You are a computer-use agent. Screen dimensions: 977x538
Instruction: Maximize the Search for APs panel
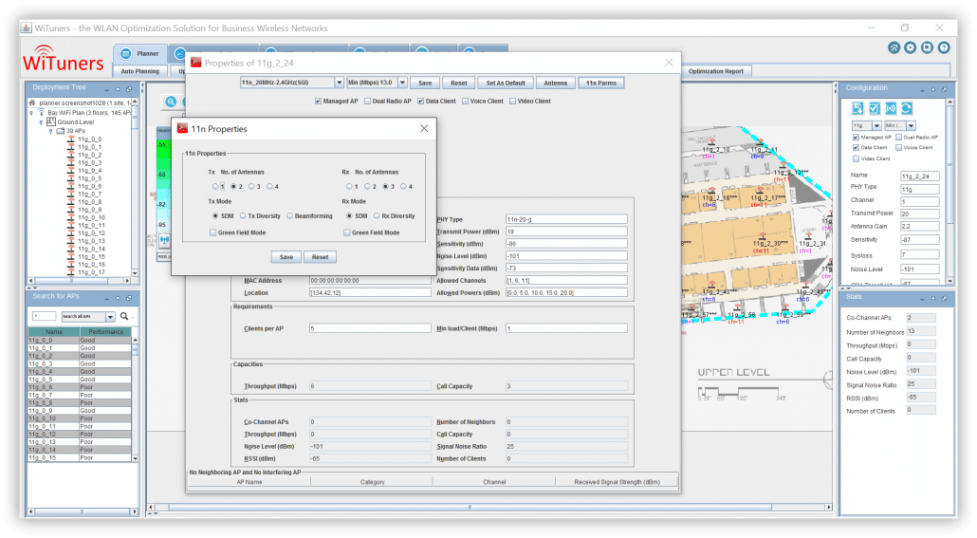coord(118,298)
